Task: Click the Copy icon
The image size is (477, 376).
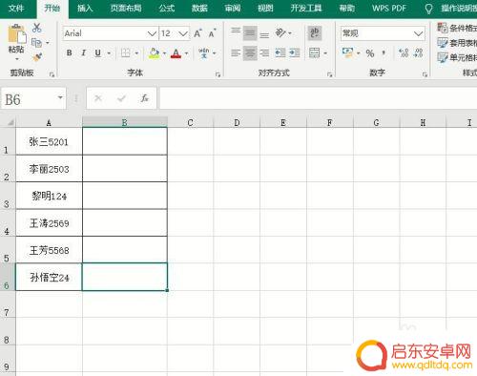Action: coord(36,42)
